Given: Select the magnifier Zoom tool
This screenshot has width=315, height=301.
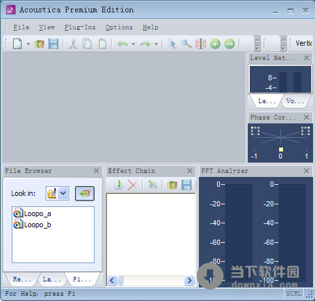Looking at the screenshot, I should [x=187, y=44].
